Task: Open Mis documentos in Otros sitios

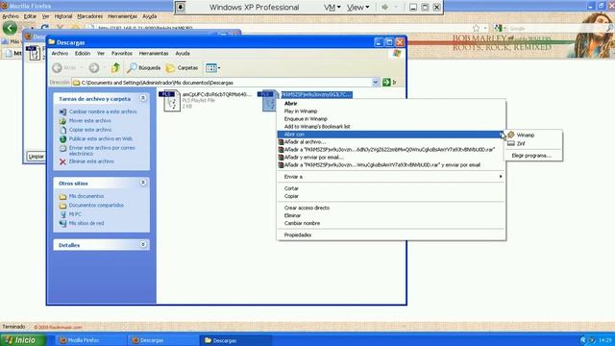Action: [86, 196]
